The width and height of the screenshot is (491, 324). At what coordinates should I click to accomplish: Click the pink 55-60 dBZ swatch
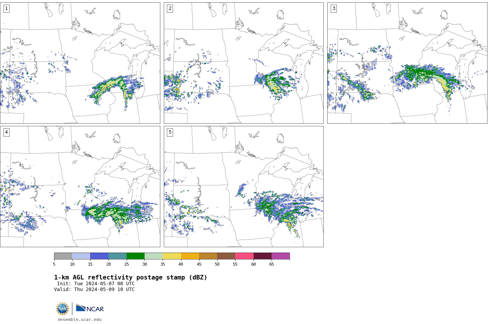[244, 256]
